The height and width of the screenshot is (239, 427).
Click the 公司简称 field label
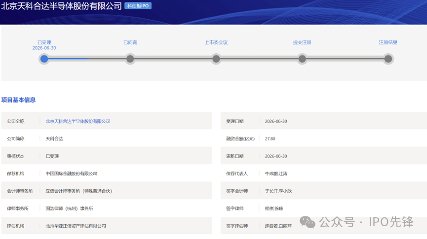[x=15, y=138]
